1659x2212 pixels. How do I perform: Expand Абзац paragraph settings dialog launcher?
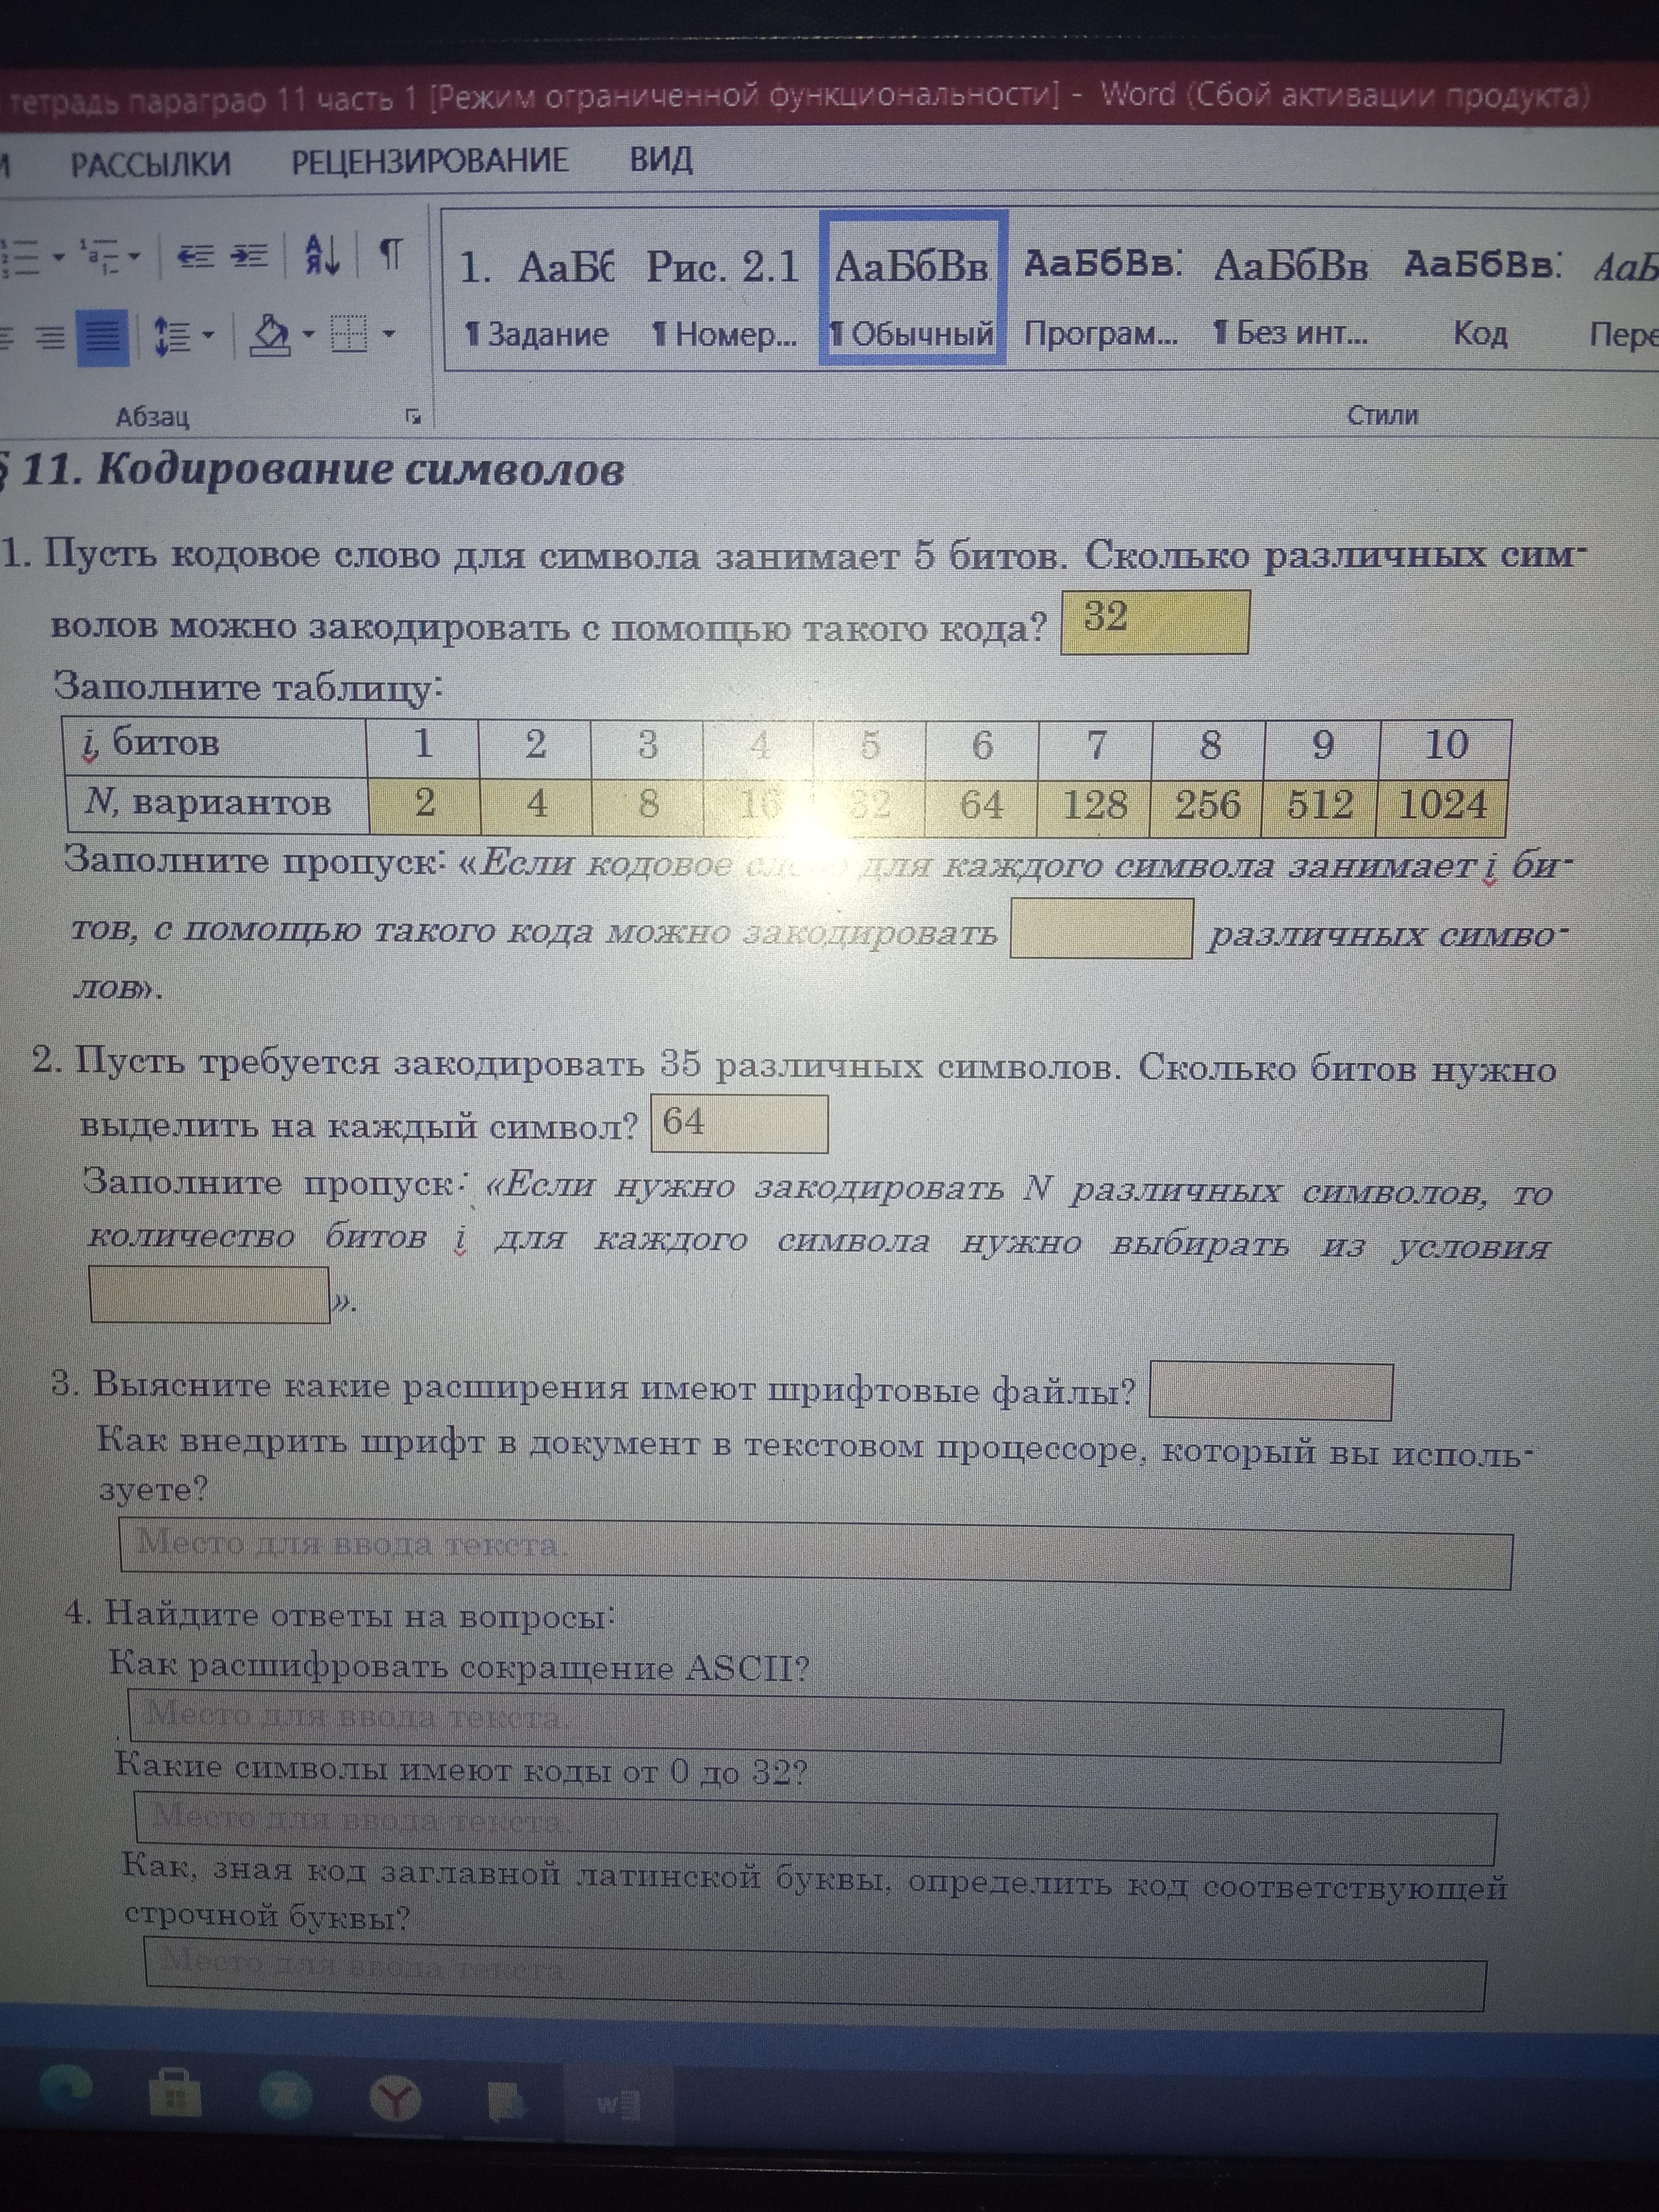(413, 417)
